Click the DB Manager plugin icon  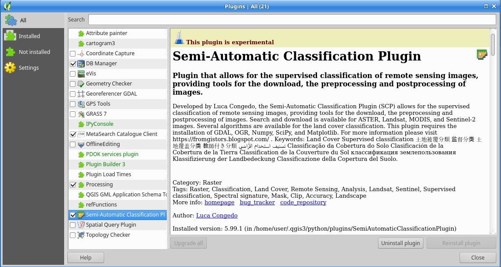81,63
